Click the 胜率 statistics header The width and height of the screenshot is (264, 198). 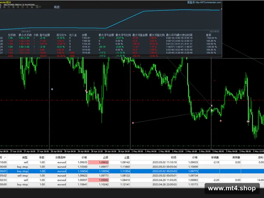point(209,35)
